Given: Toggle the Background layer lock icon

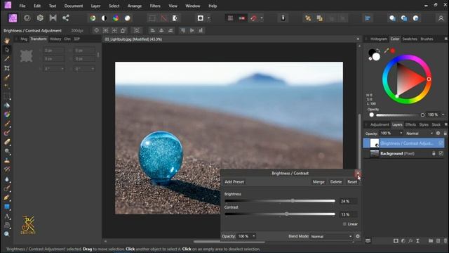Looking at the screenshot, I should click(434, 153).
